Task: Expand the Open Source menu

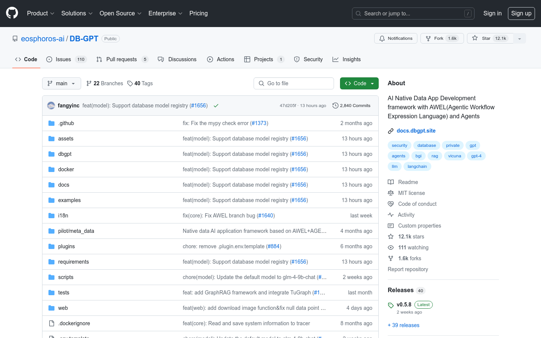Action: click(121, 14)
